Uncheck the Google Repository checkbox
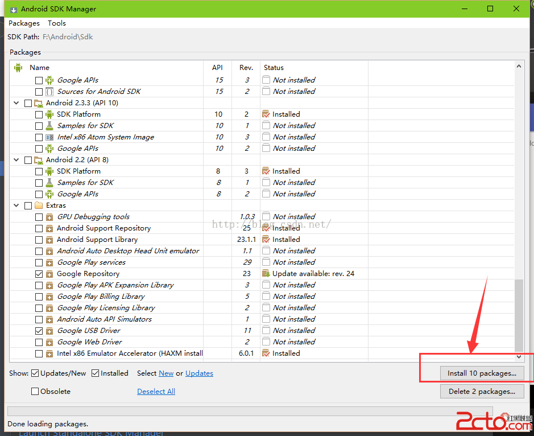This screenshot has width=534, height=436. tap(39, 274)
